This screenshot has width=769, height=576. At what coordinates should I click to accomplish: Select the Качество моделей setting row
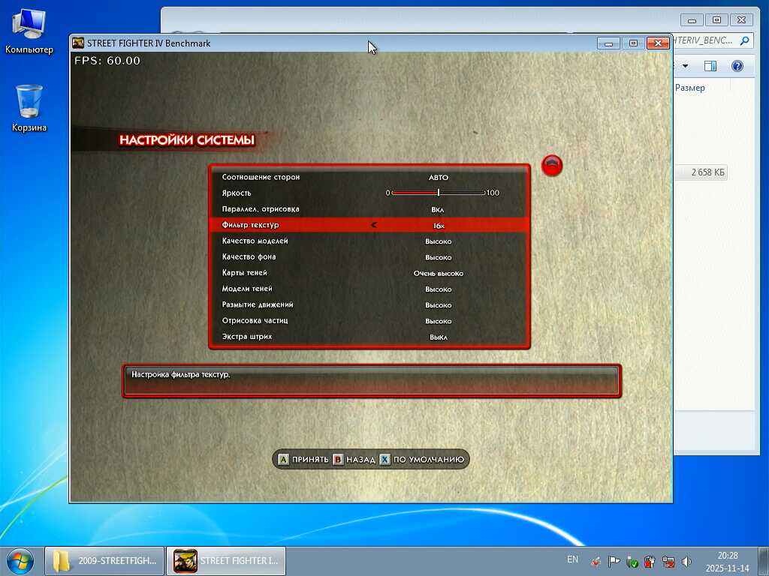369,241
